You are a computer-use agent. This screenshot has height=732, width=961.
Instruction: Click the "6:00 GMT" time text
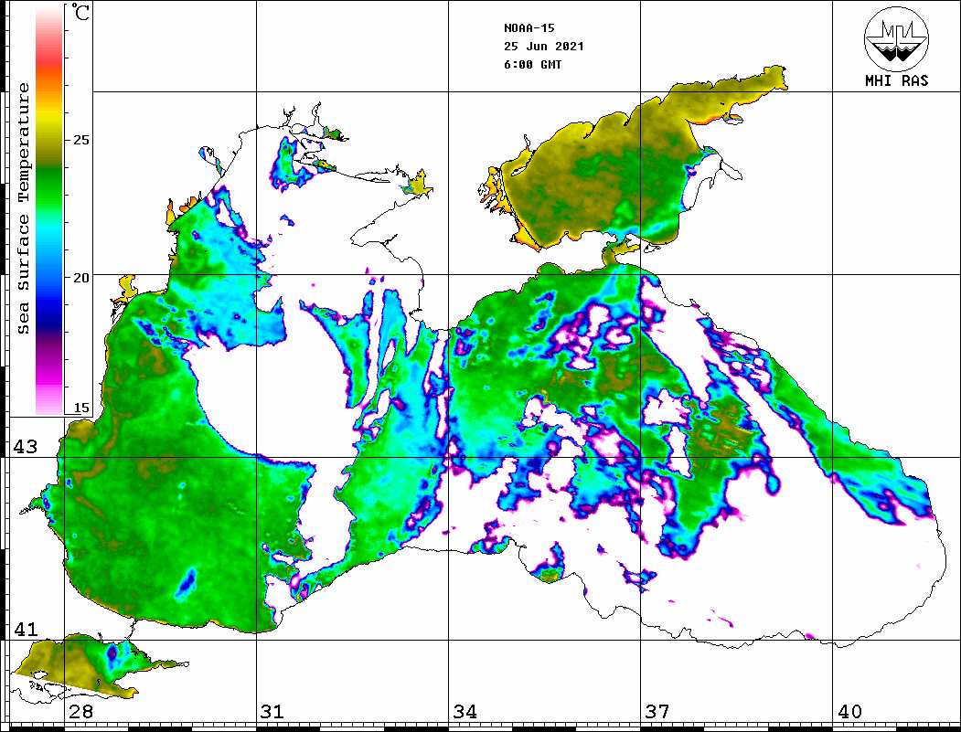pos(532,65)
